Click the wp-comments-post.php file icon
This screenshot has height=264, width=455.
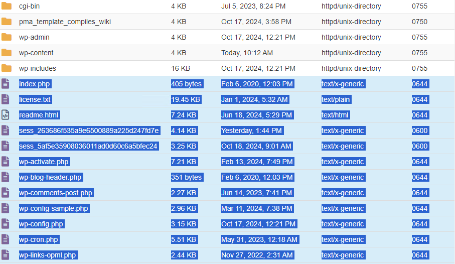(x=5, y=193)
